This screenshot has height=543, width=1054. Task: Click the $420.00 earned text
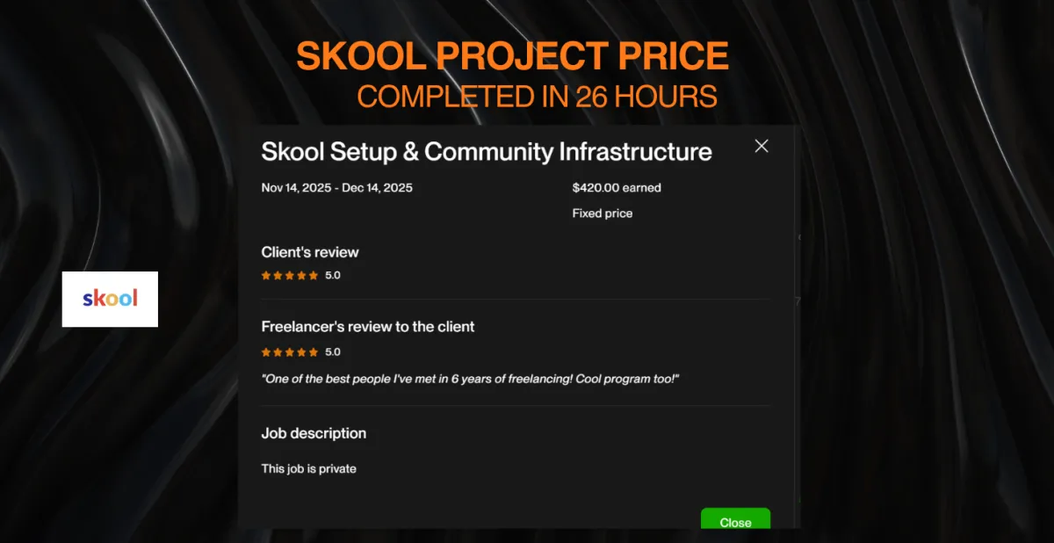click(x=617, y=187)
